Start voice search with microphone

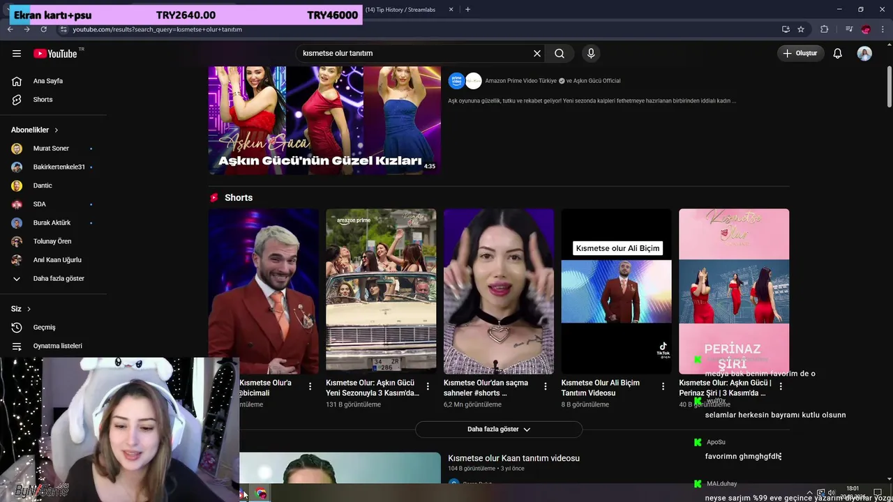click(591, 53)
